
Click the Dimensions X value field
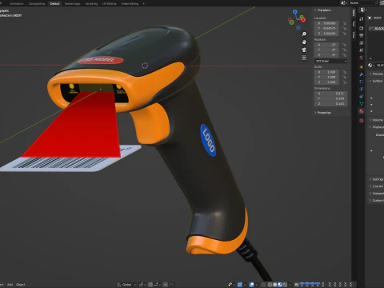(330, 94)
